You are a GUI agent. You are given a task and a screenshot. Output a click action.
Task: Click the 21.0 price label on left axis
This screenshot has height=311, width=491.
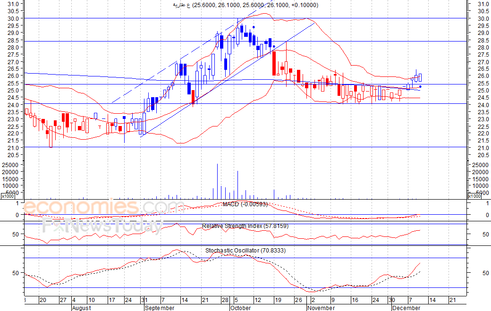pyautogui.click(x=14, y=148)
